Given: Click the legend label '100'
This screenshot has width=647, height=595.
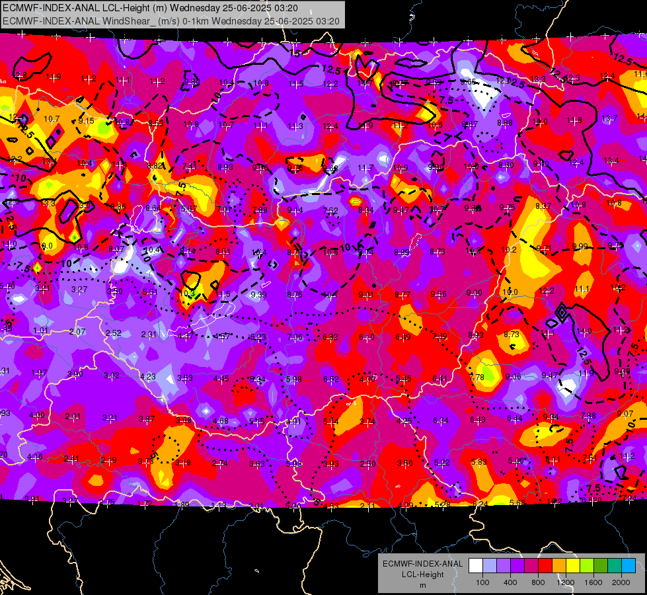Looking at the screenshot, I should [x=482, y=582].
